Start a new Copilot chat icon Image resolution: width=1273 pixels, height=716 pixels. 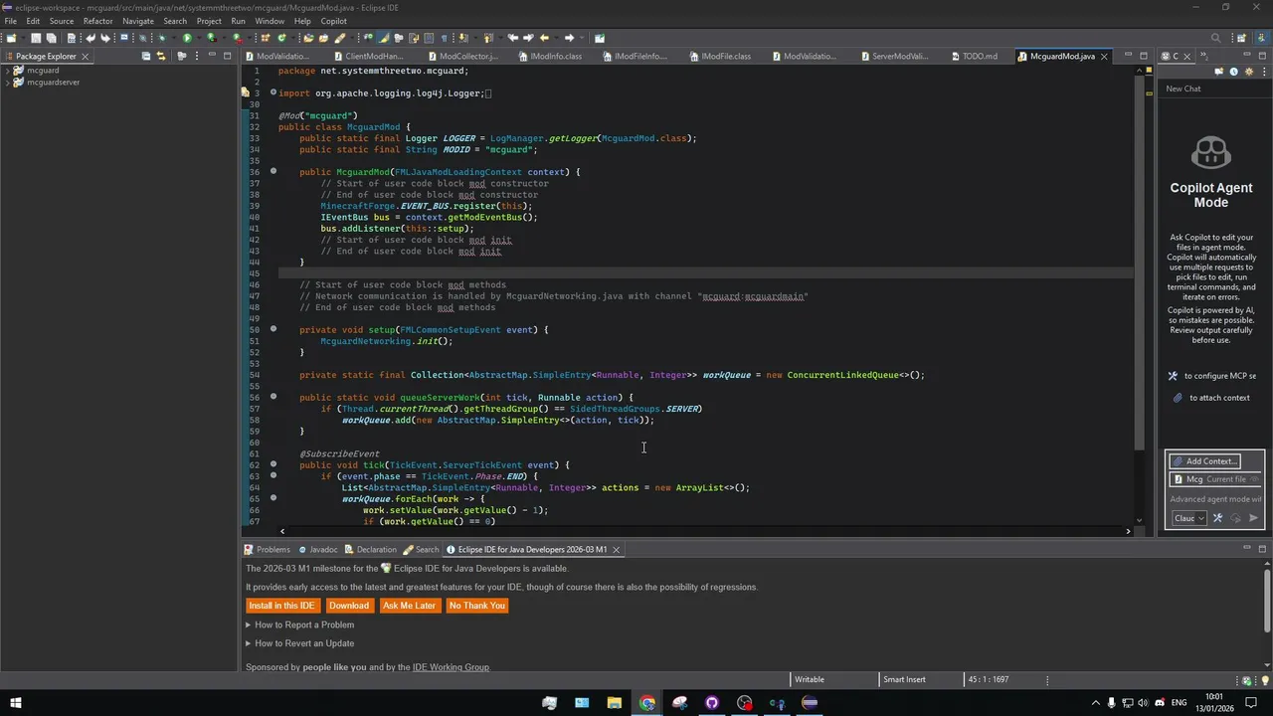click(x=1219, y=72)
